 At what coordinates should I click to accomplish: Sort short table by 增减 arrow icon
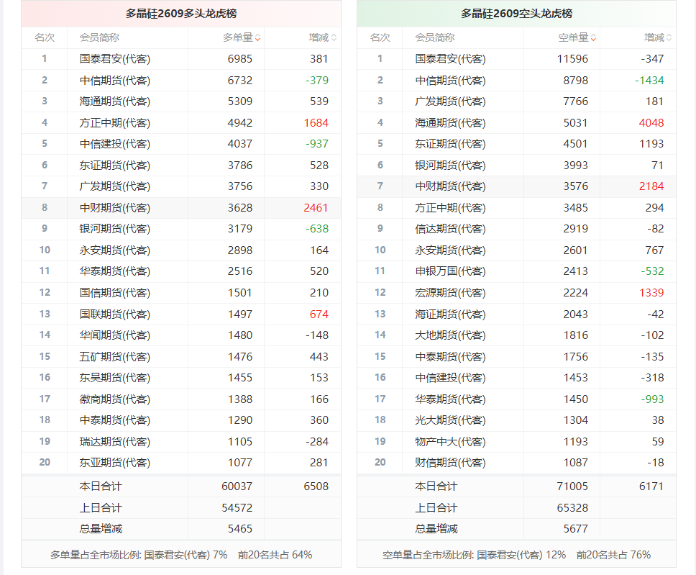pos(669,37)
